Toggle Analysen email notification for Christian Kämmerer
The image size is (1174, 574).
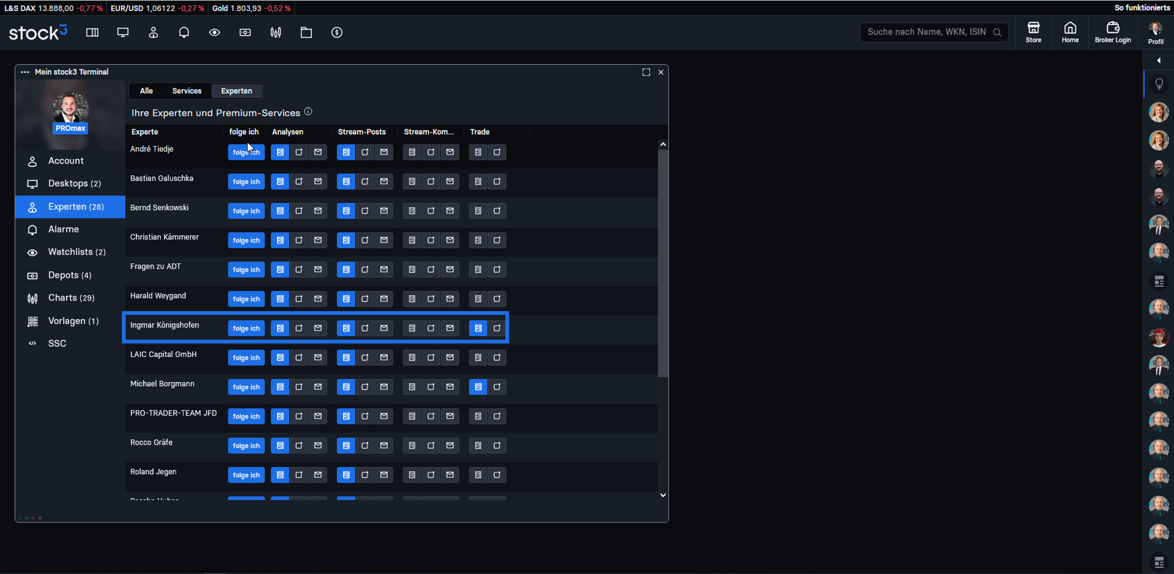(x=318, y=240)
